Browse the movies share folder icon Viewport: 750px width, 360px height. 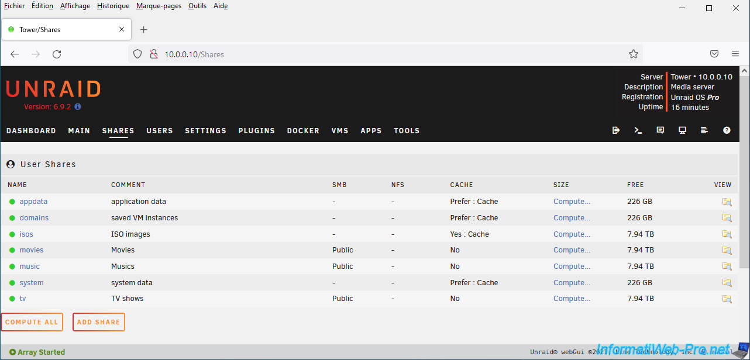727,250
